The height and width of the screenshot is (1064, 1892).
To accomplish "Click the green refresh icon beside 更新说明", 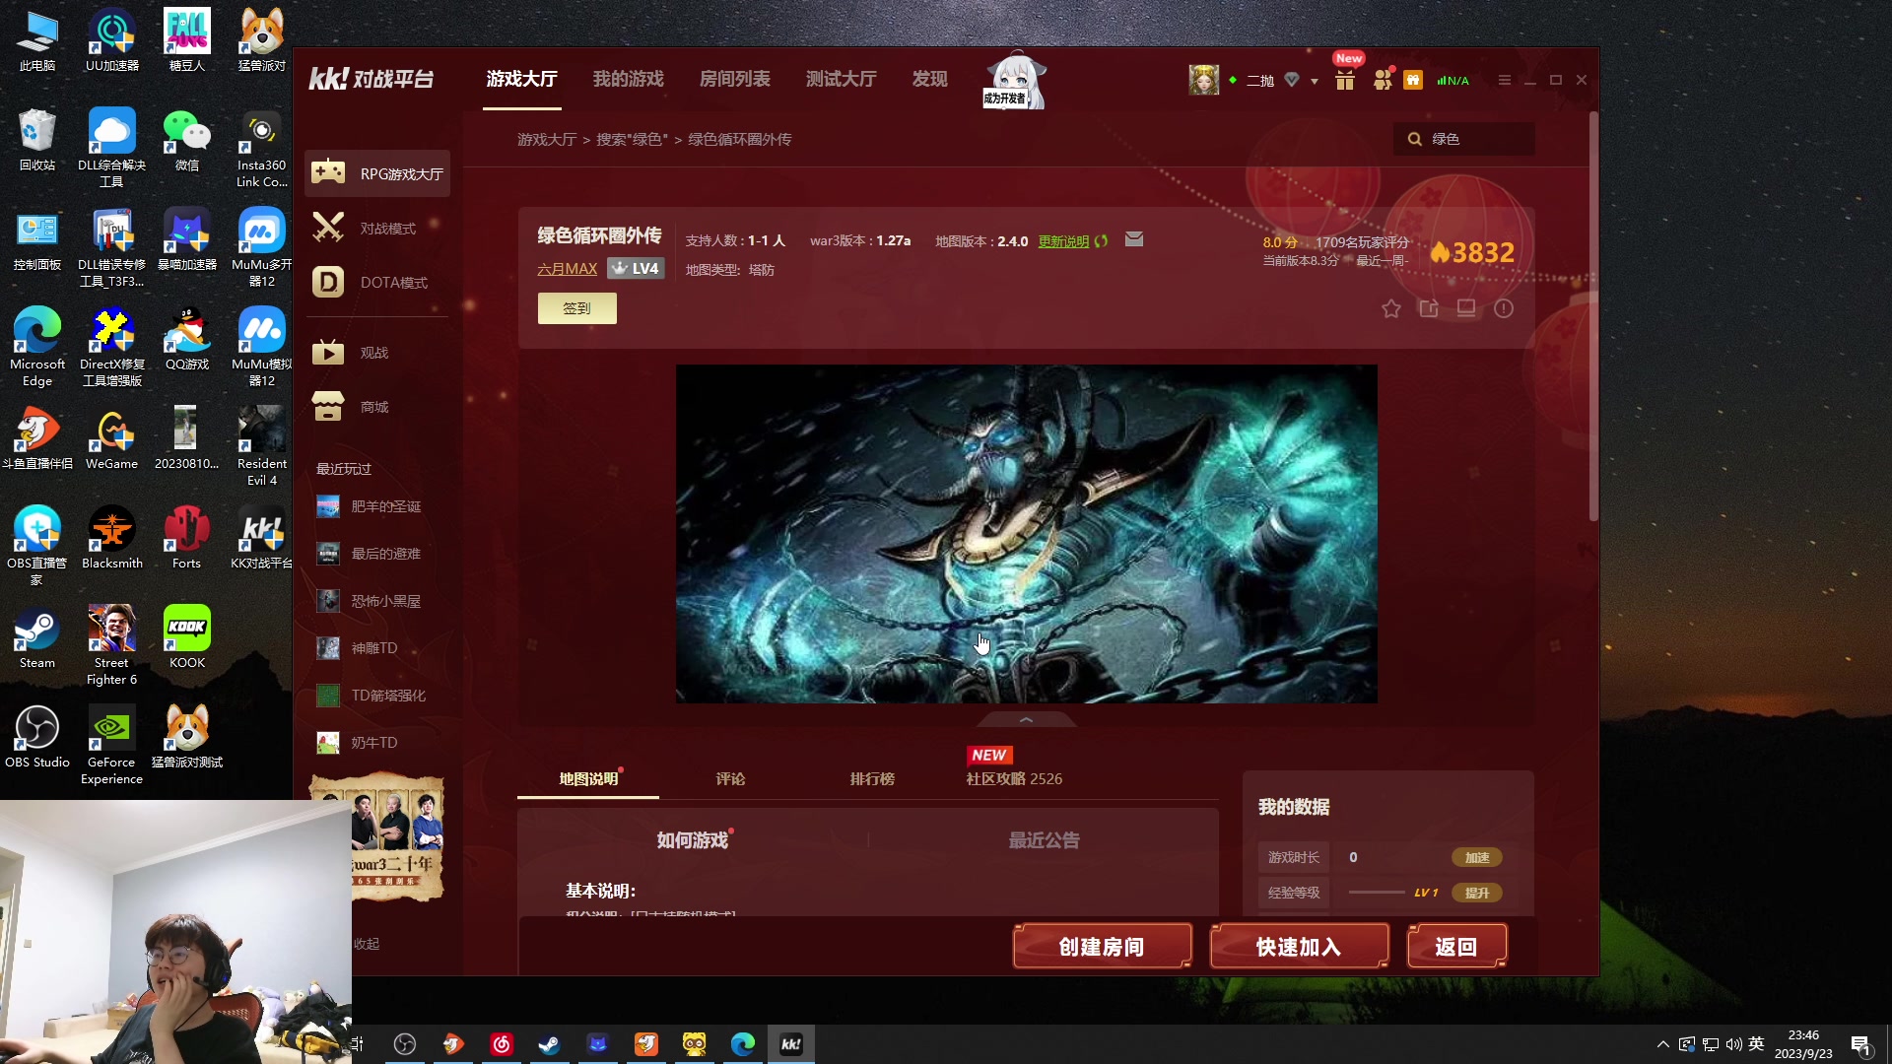I will point(1102,241).
